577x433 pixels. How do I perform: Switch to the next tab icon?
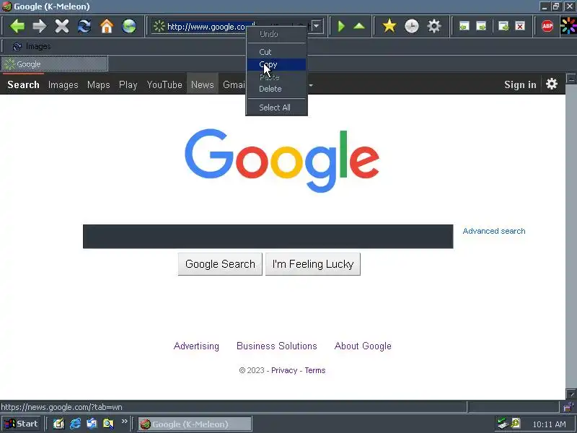(481, 26)
